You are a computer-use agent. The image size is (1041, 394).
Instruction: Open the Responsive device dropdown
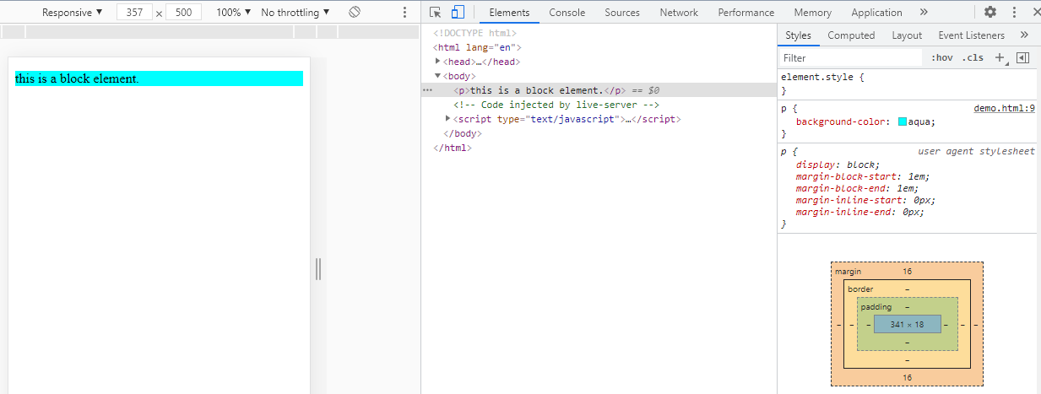pos(72,13)
